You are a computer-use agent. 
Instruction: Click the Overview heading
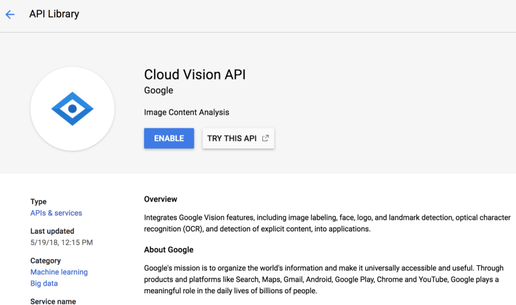[160, 199]
